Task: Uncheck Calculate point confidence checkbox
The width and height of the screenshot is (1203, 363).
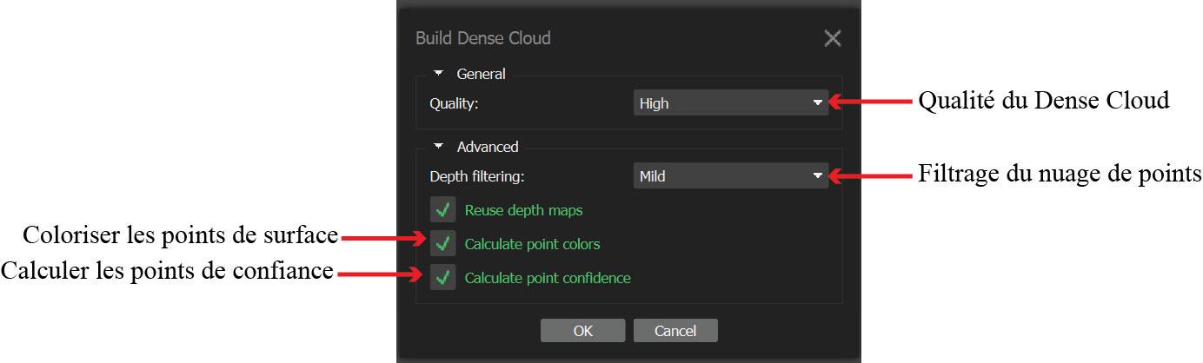Action: (443, 278)
